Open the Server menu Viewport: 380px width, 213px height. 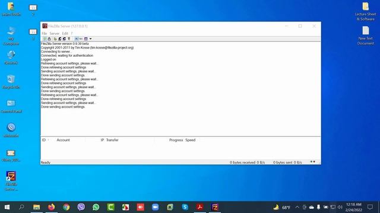click(x=54, y=33)
